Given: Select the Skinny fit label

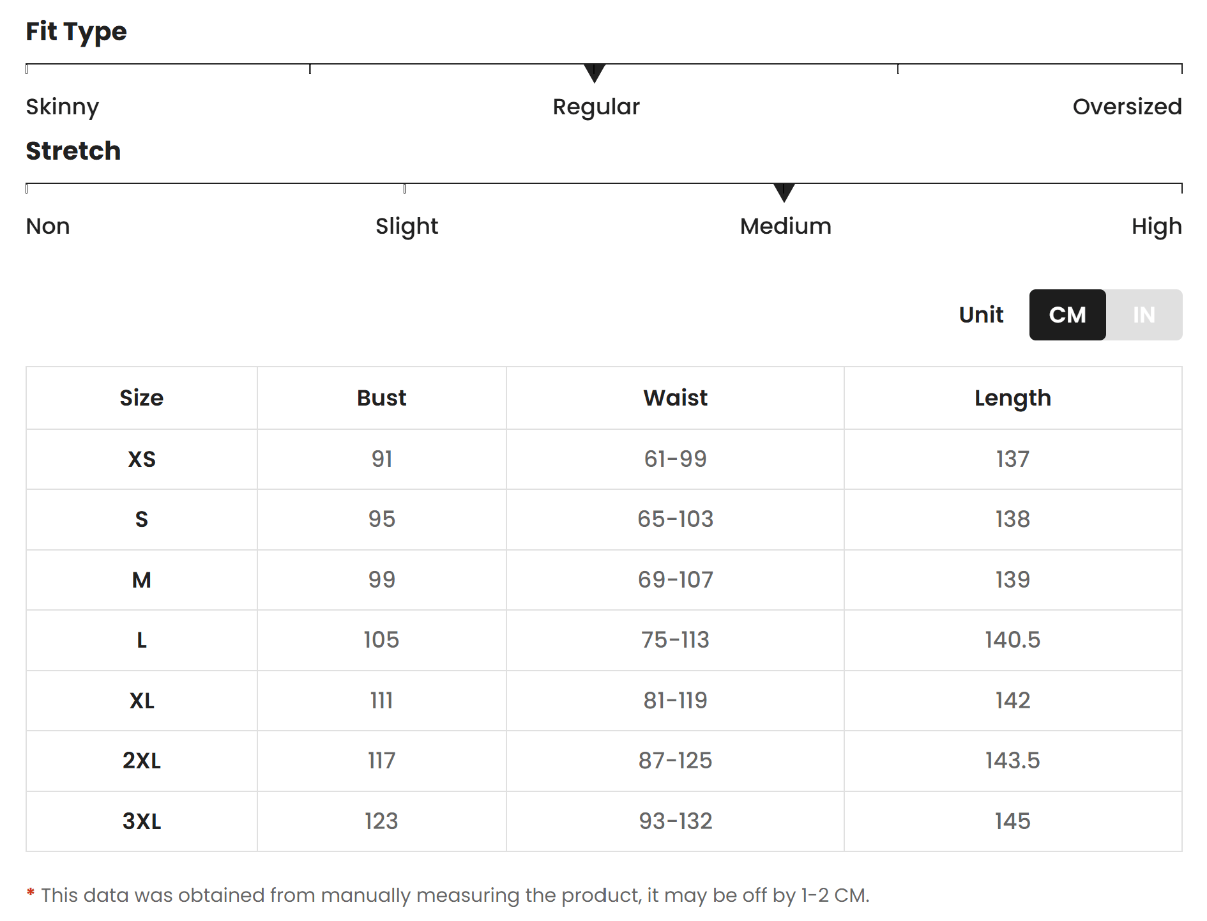Looking at the screenshot, I should coord(63,107).
